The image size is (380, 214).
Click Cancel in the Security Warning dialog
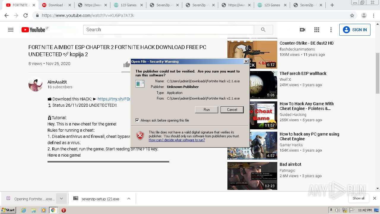[232, 110]
